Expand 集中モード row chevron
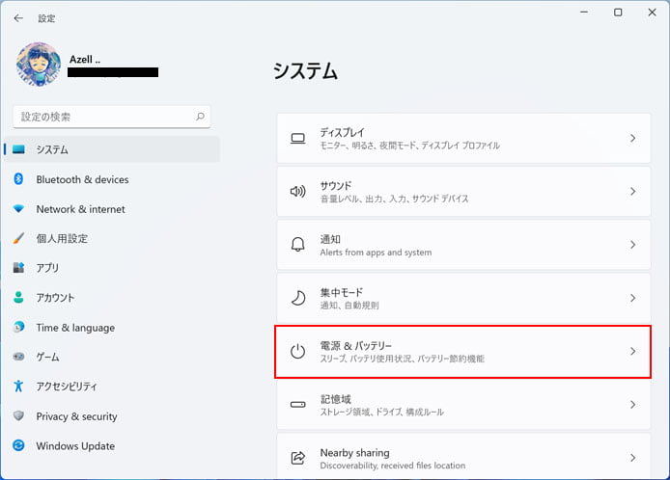The image size is (670, 480). pos(632,298)
